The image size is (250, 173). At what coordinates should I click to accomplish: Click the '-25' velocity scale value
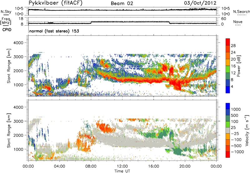235,133
